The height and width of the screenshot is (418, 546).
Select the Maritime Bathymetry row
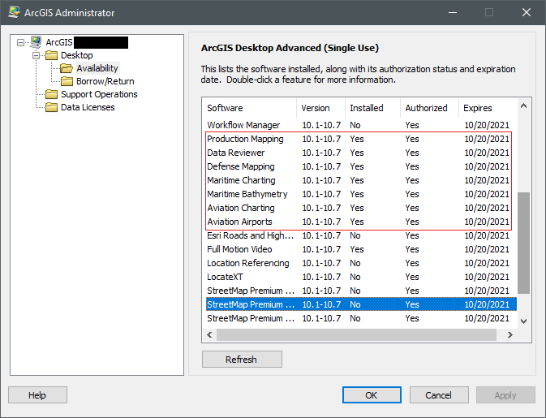coord(359,194)
